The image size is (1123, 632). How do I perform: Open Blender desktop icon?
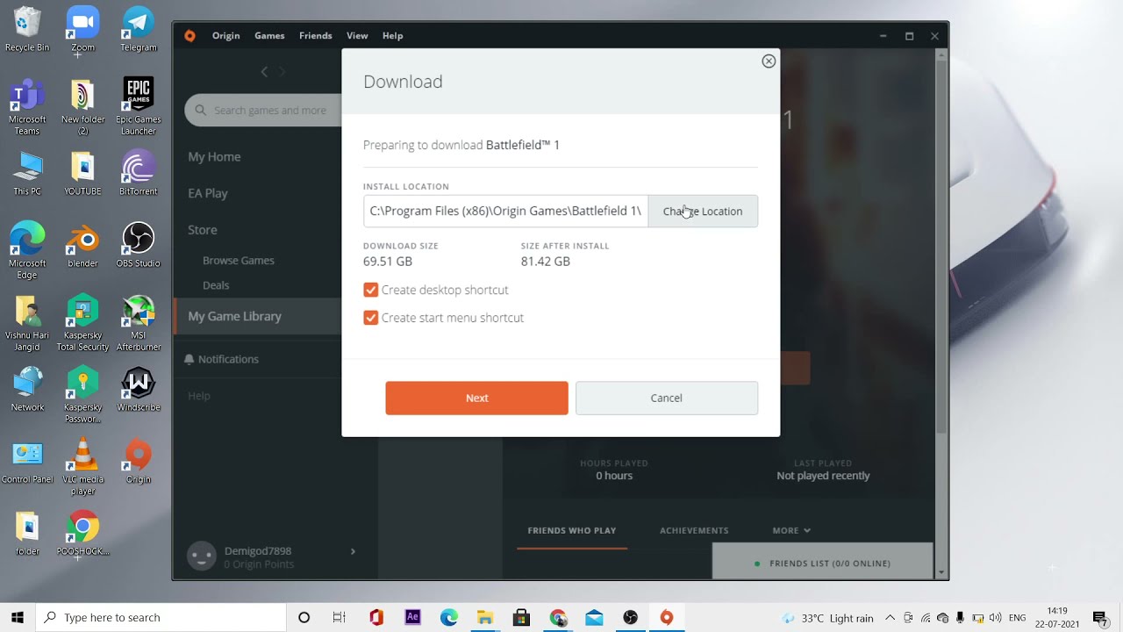(x=82, y=245)
